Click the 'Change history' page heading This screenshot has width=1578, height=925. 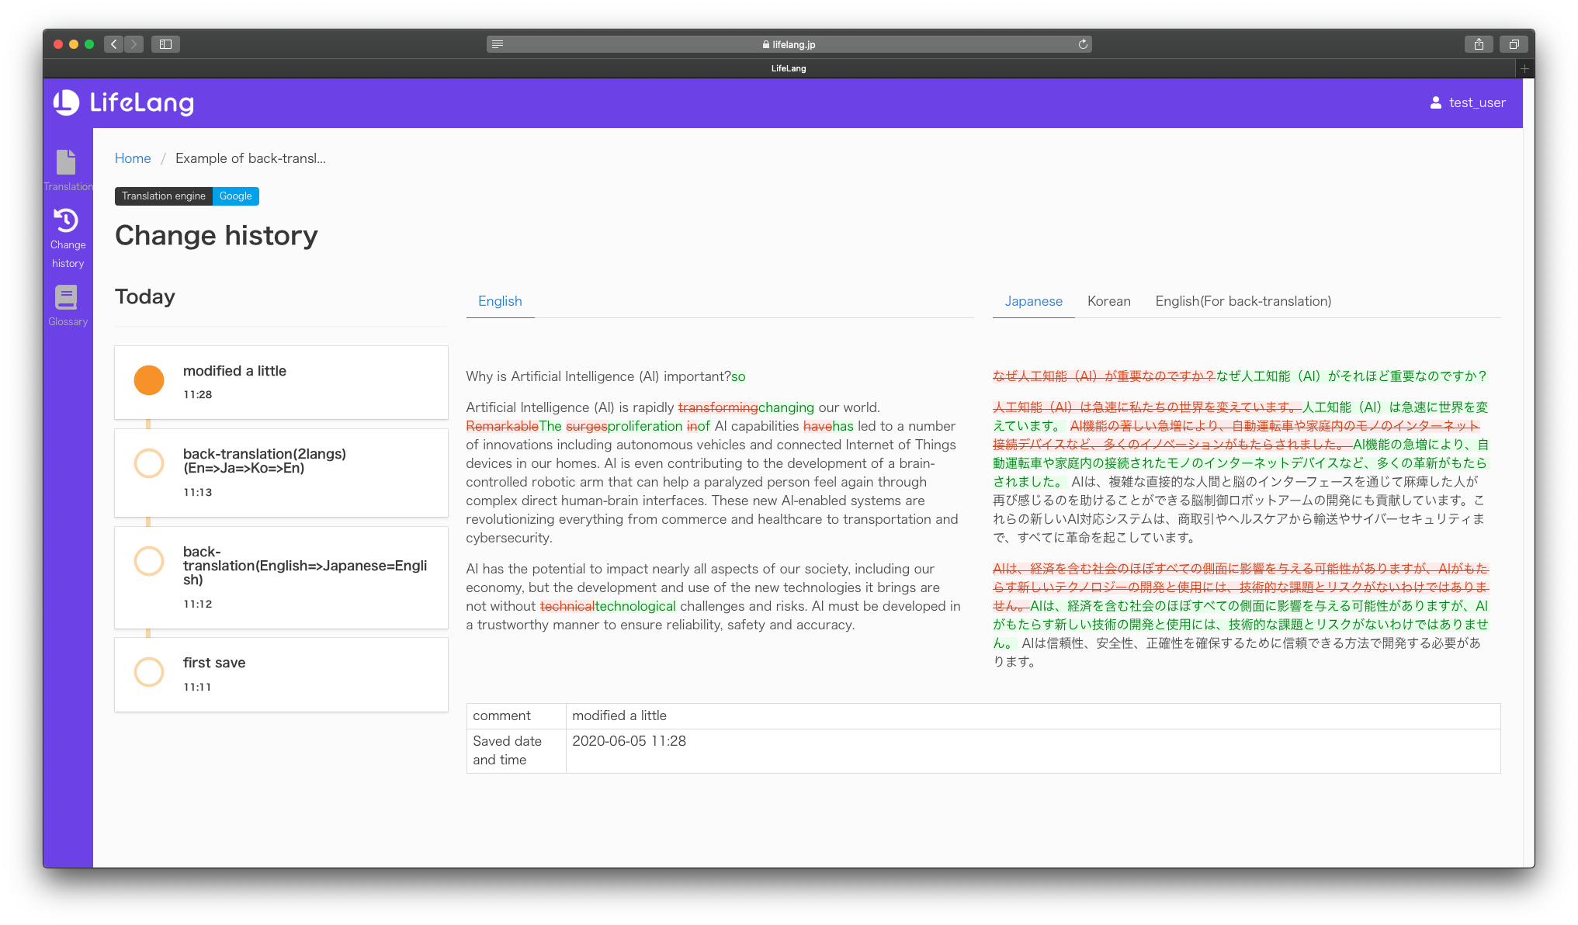click(x=217, y=236)
